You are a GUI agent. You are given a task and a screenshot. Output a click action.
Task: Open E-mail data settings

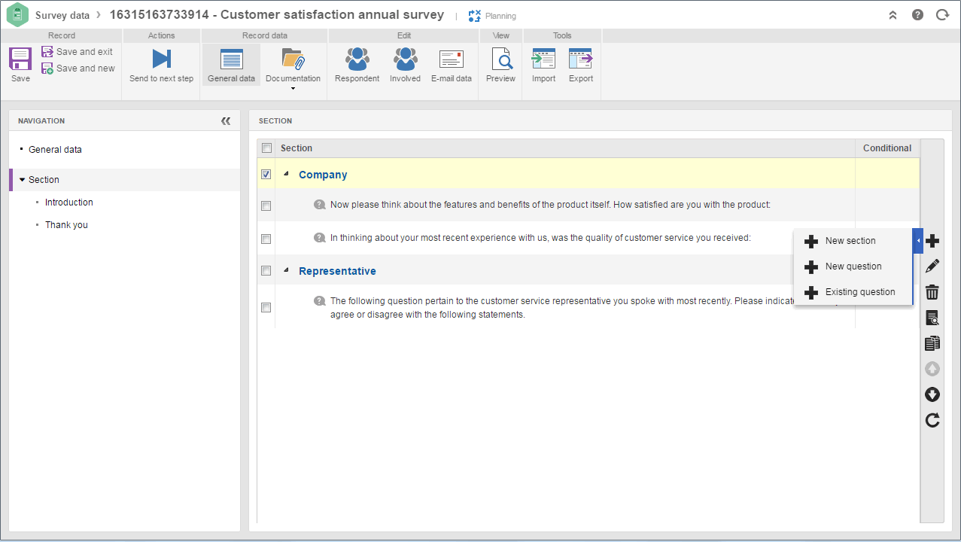[x=452, y=65]
